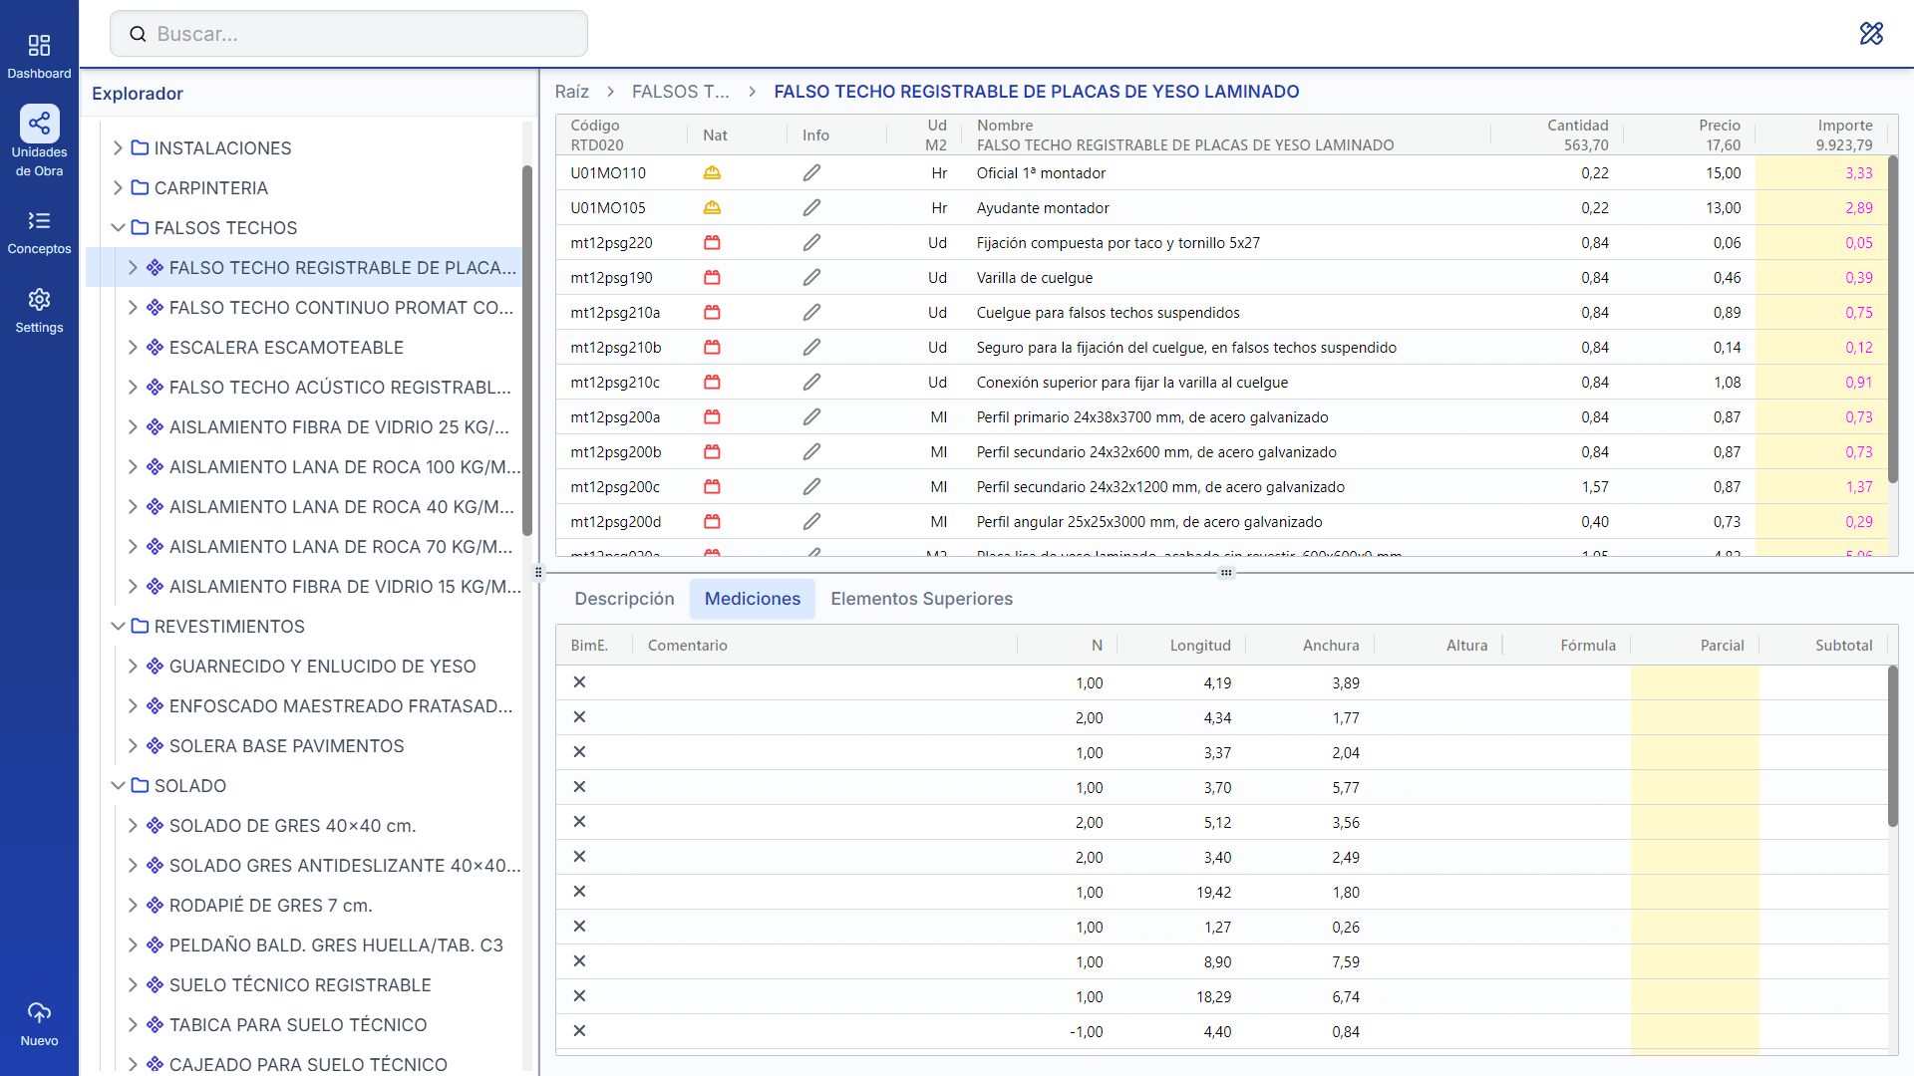The image size is (1914, 1076).
Task: Open the Elementos Superiores tab
Action: tap(920, 599)
